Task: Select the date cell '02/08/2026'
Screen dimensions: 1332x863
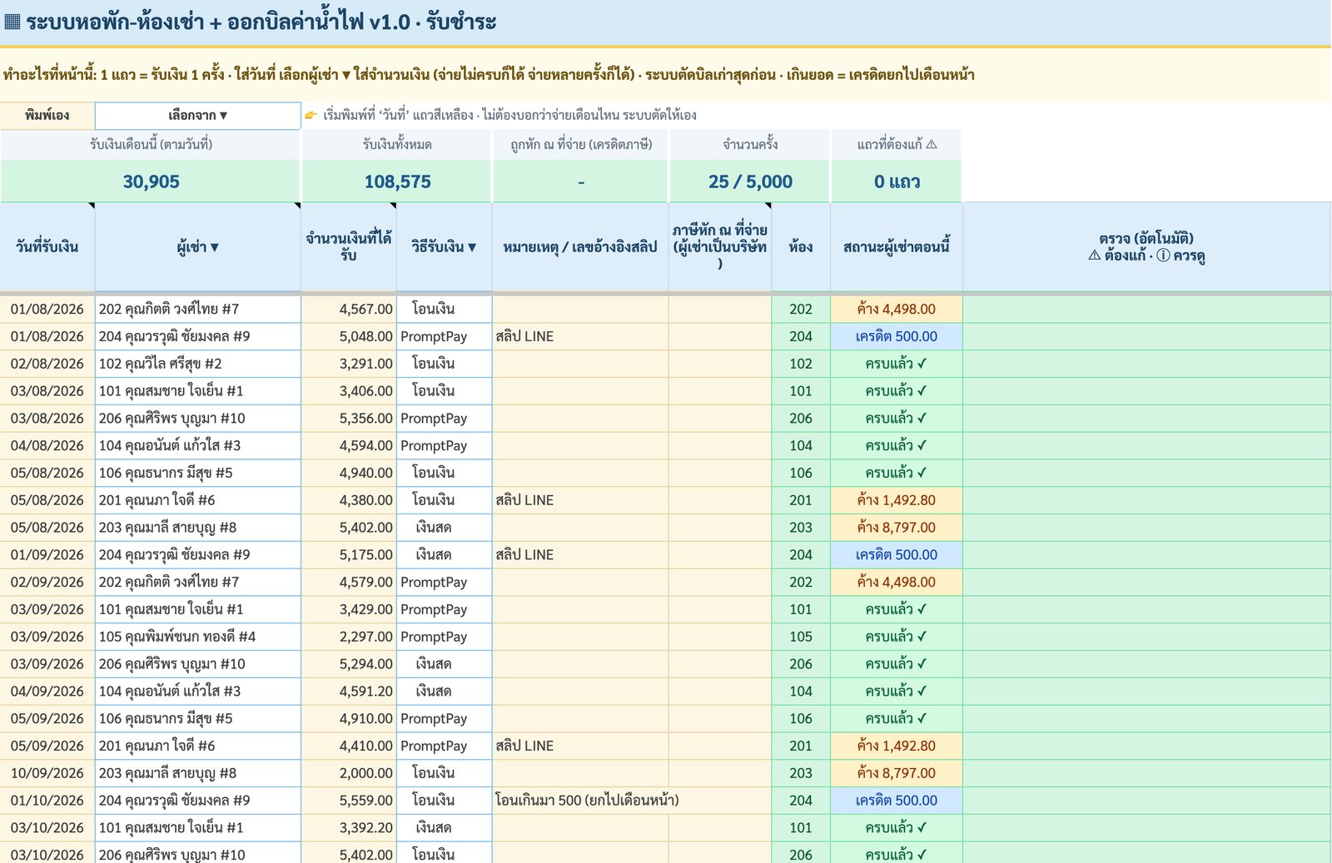Action: [47, 364]
